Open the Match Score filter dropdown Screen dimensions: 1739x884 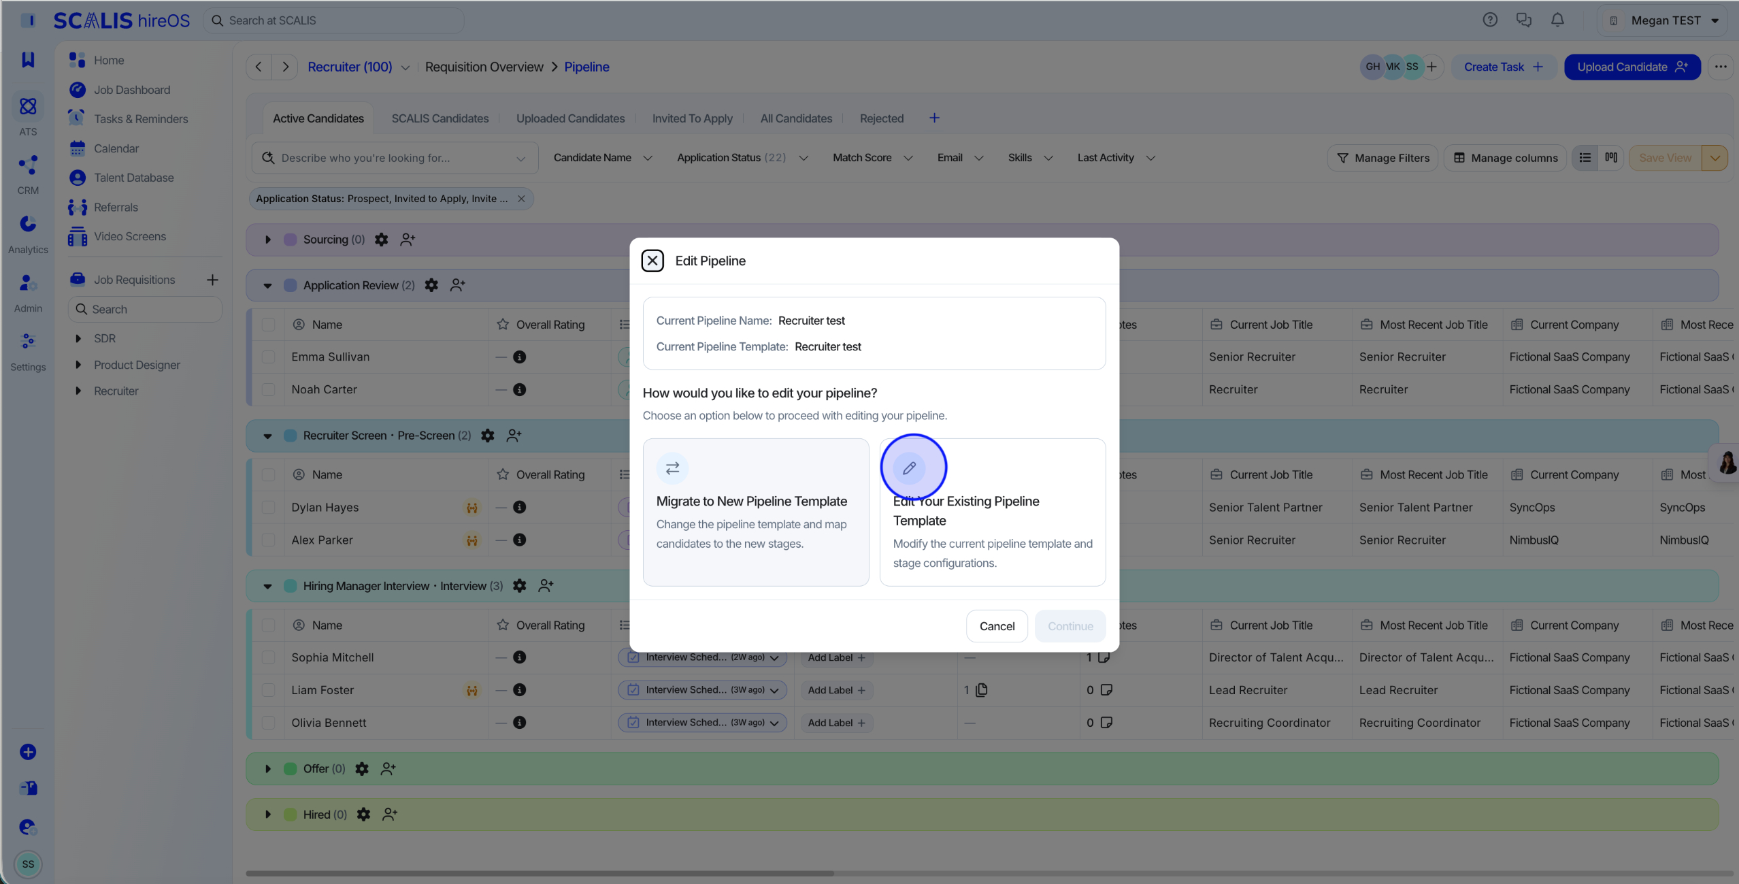(x=872, y=158)
